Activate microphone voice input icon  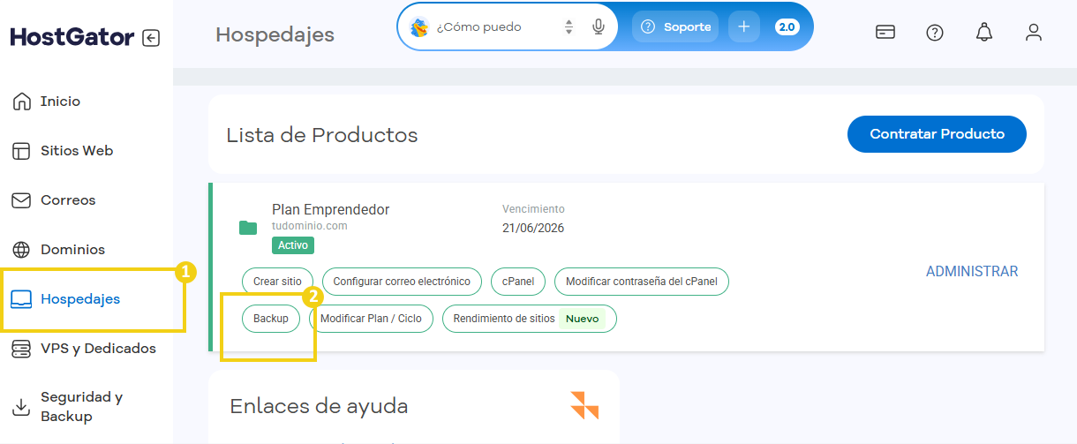pos(599,26)
